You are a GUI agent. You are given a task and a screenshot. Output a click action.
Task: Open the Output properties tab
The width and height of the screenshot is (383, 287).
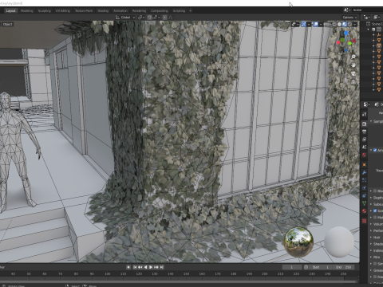point(364,132)
